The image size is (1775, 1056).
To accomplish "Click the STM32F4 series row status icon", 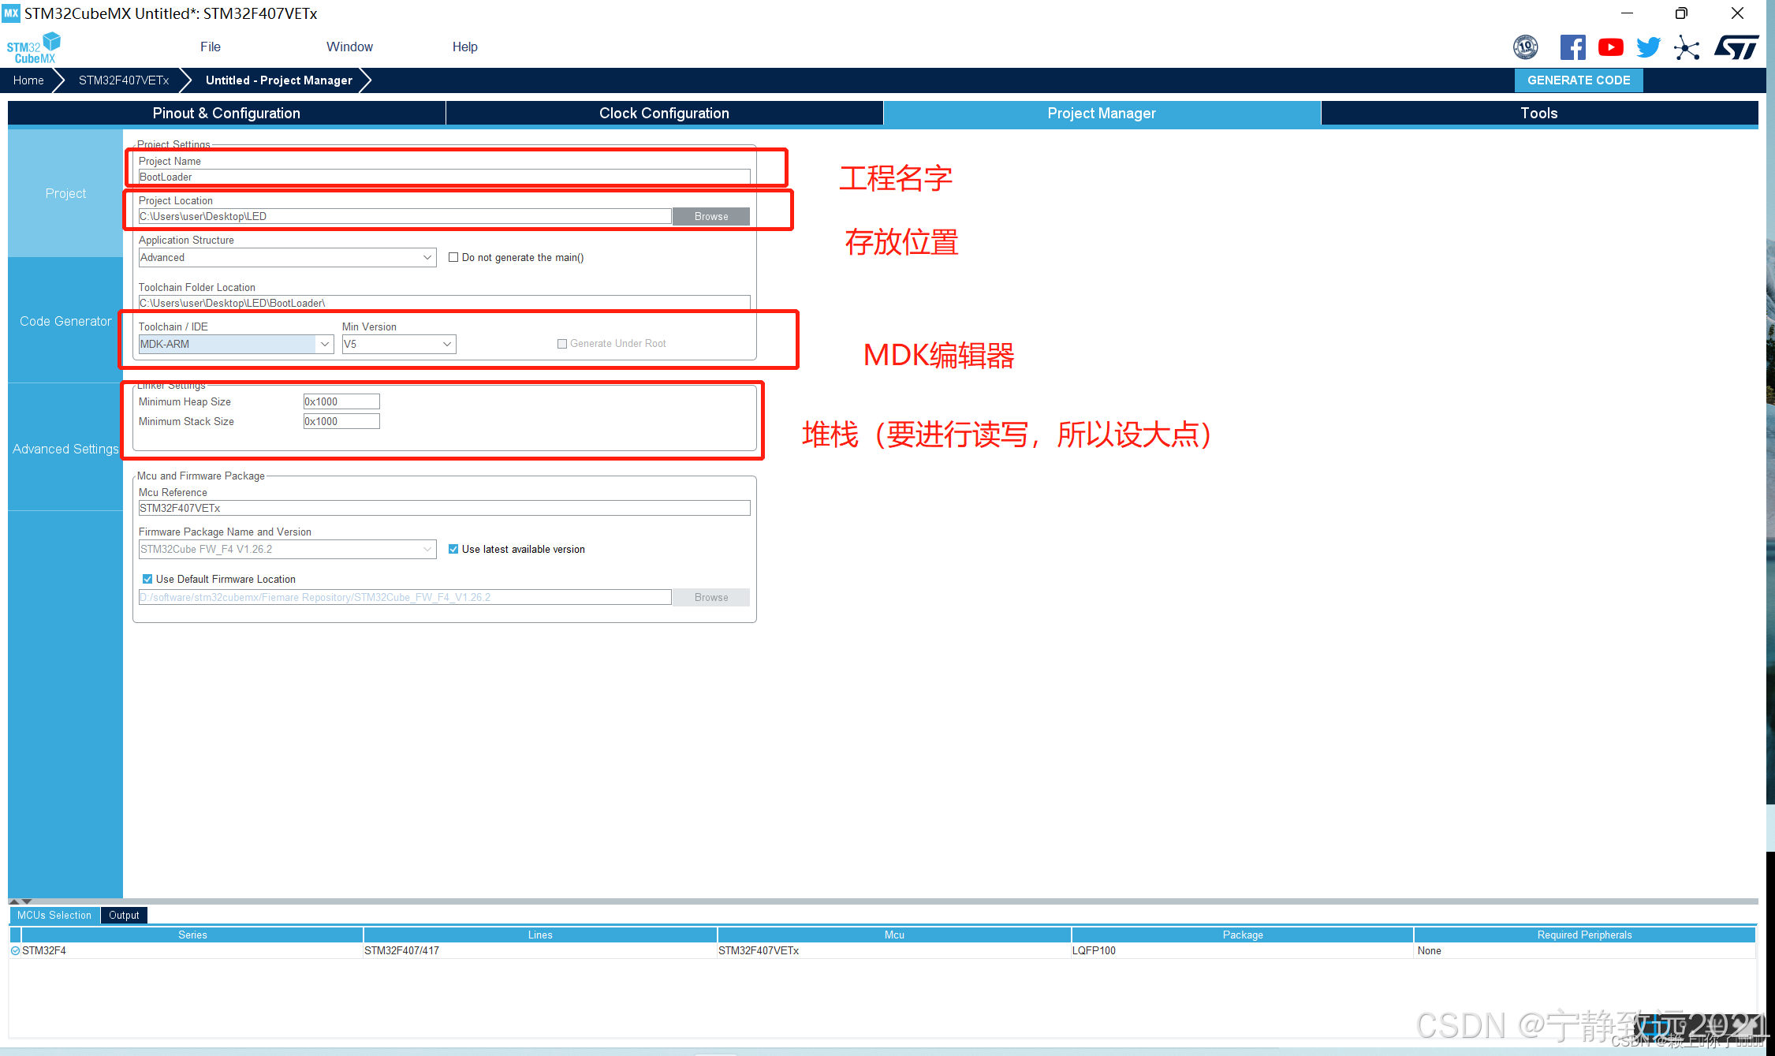I will pyautogui.click(x=15, y=950).
